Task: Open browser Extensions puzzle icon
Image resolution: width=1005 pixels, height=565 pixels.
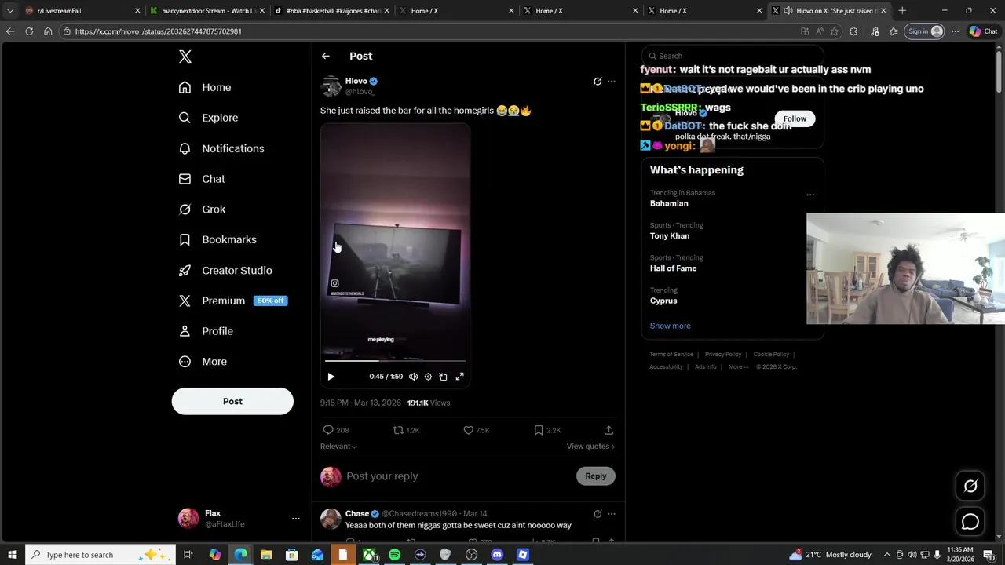Action: (x=853, y=31)
